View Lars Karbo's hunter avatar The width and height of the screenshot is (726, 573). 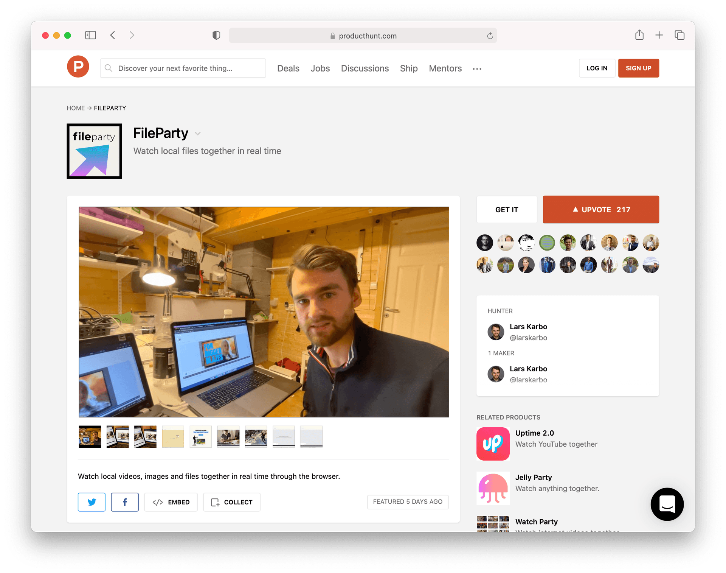(496, 332)
